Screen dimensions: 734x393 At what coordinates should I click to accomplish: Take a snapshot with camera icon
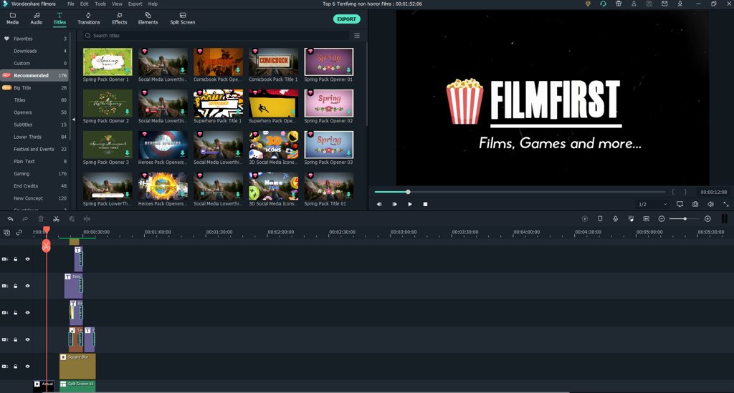coord(695,204)
